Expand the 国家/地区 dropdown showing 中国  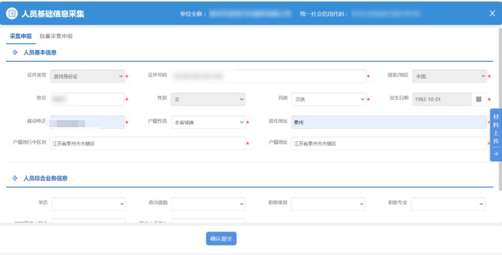(x=449, y=76)
